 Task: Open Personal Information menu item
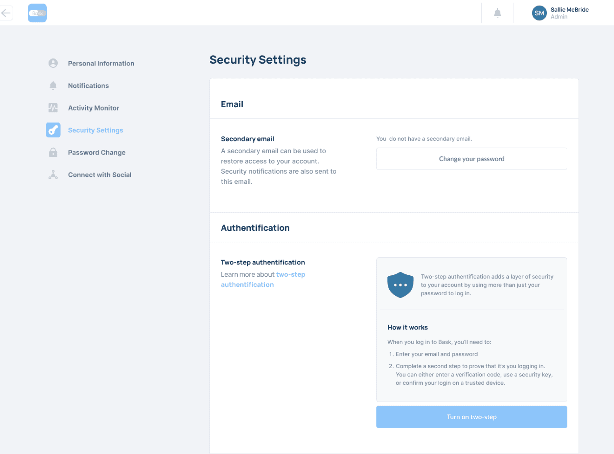tap(101, 63)
